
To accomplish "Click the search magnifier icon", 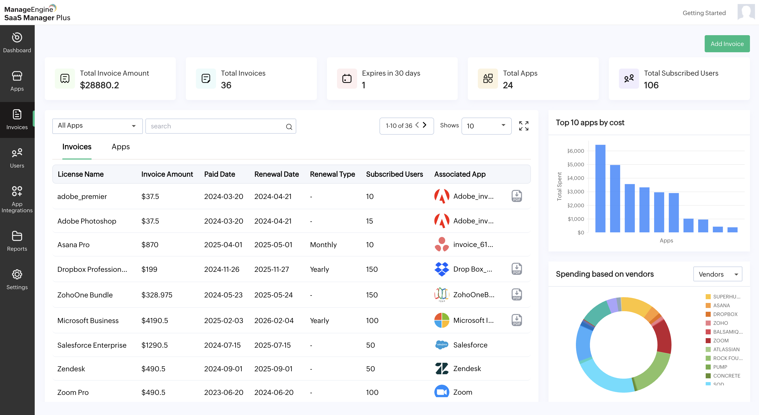I will pyautogui.click(x=289, y=127).
